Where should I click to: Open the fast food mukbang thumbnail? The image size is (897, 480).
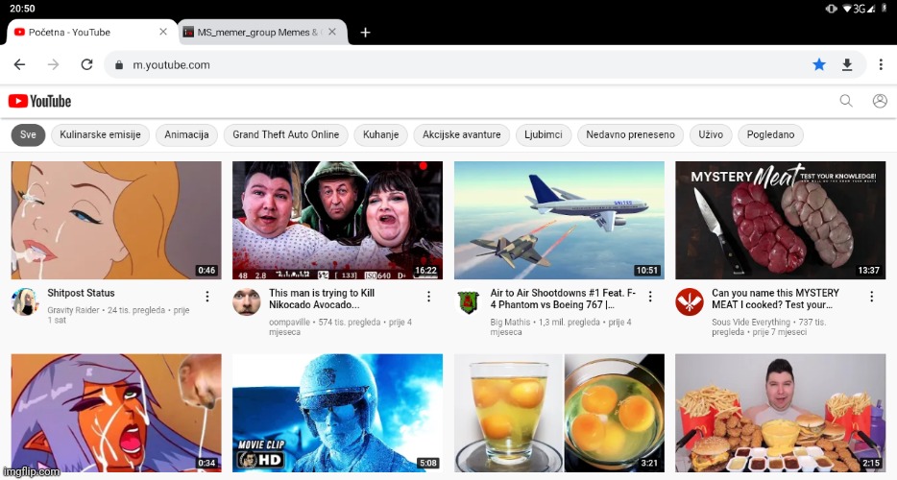click(x=780, y=413)
